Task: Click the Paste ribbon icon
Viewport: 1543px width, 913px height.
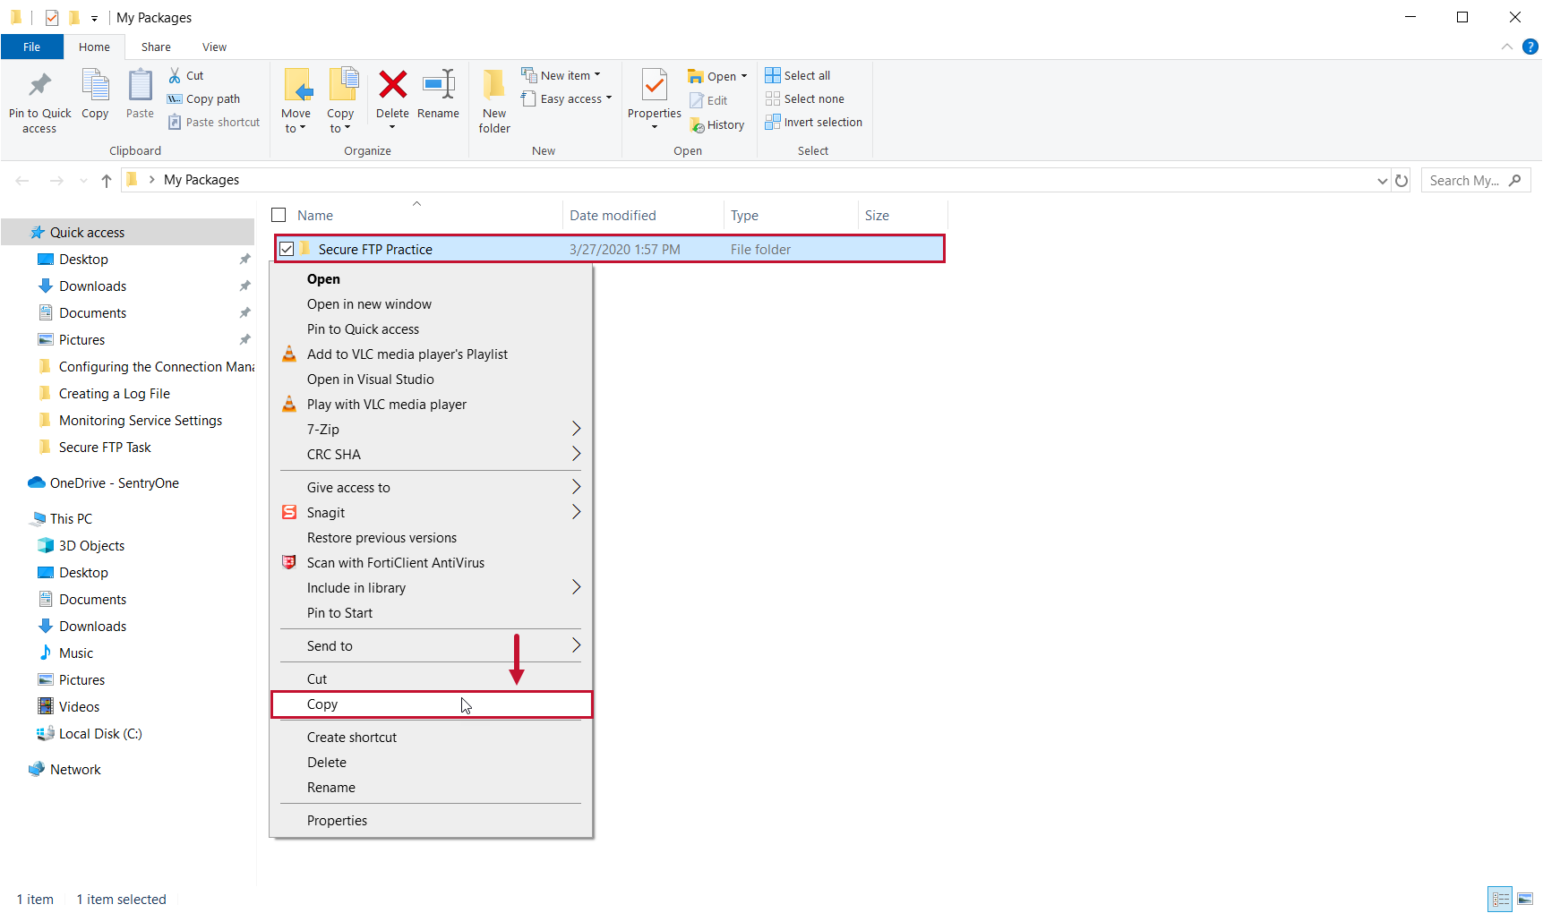Action: click(140, 94)
